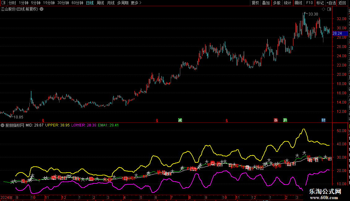Click the panel layout icon at top-left
This screenshot has height=201, width=350.
pos(3,3)
